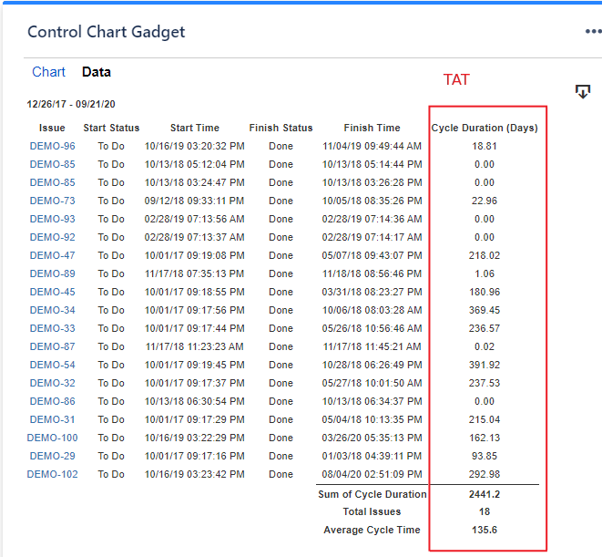
Task: Select cycle duration value 0.02
Action: pyautogui.click(x=485, y=346)
